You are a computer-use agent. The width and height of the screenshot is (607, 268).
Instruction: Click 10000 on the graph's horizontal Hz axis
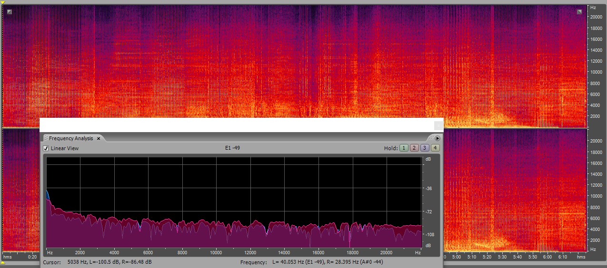tap(216, 252)
